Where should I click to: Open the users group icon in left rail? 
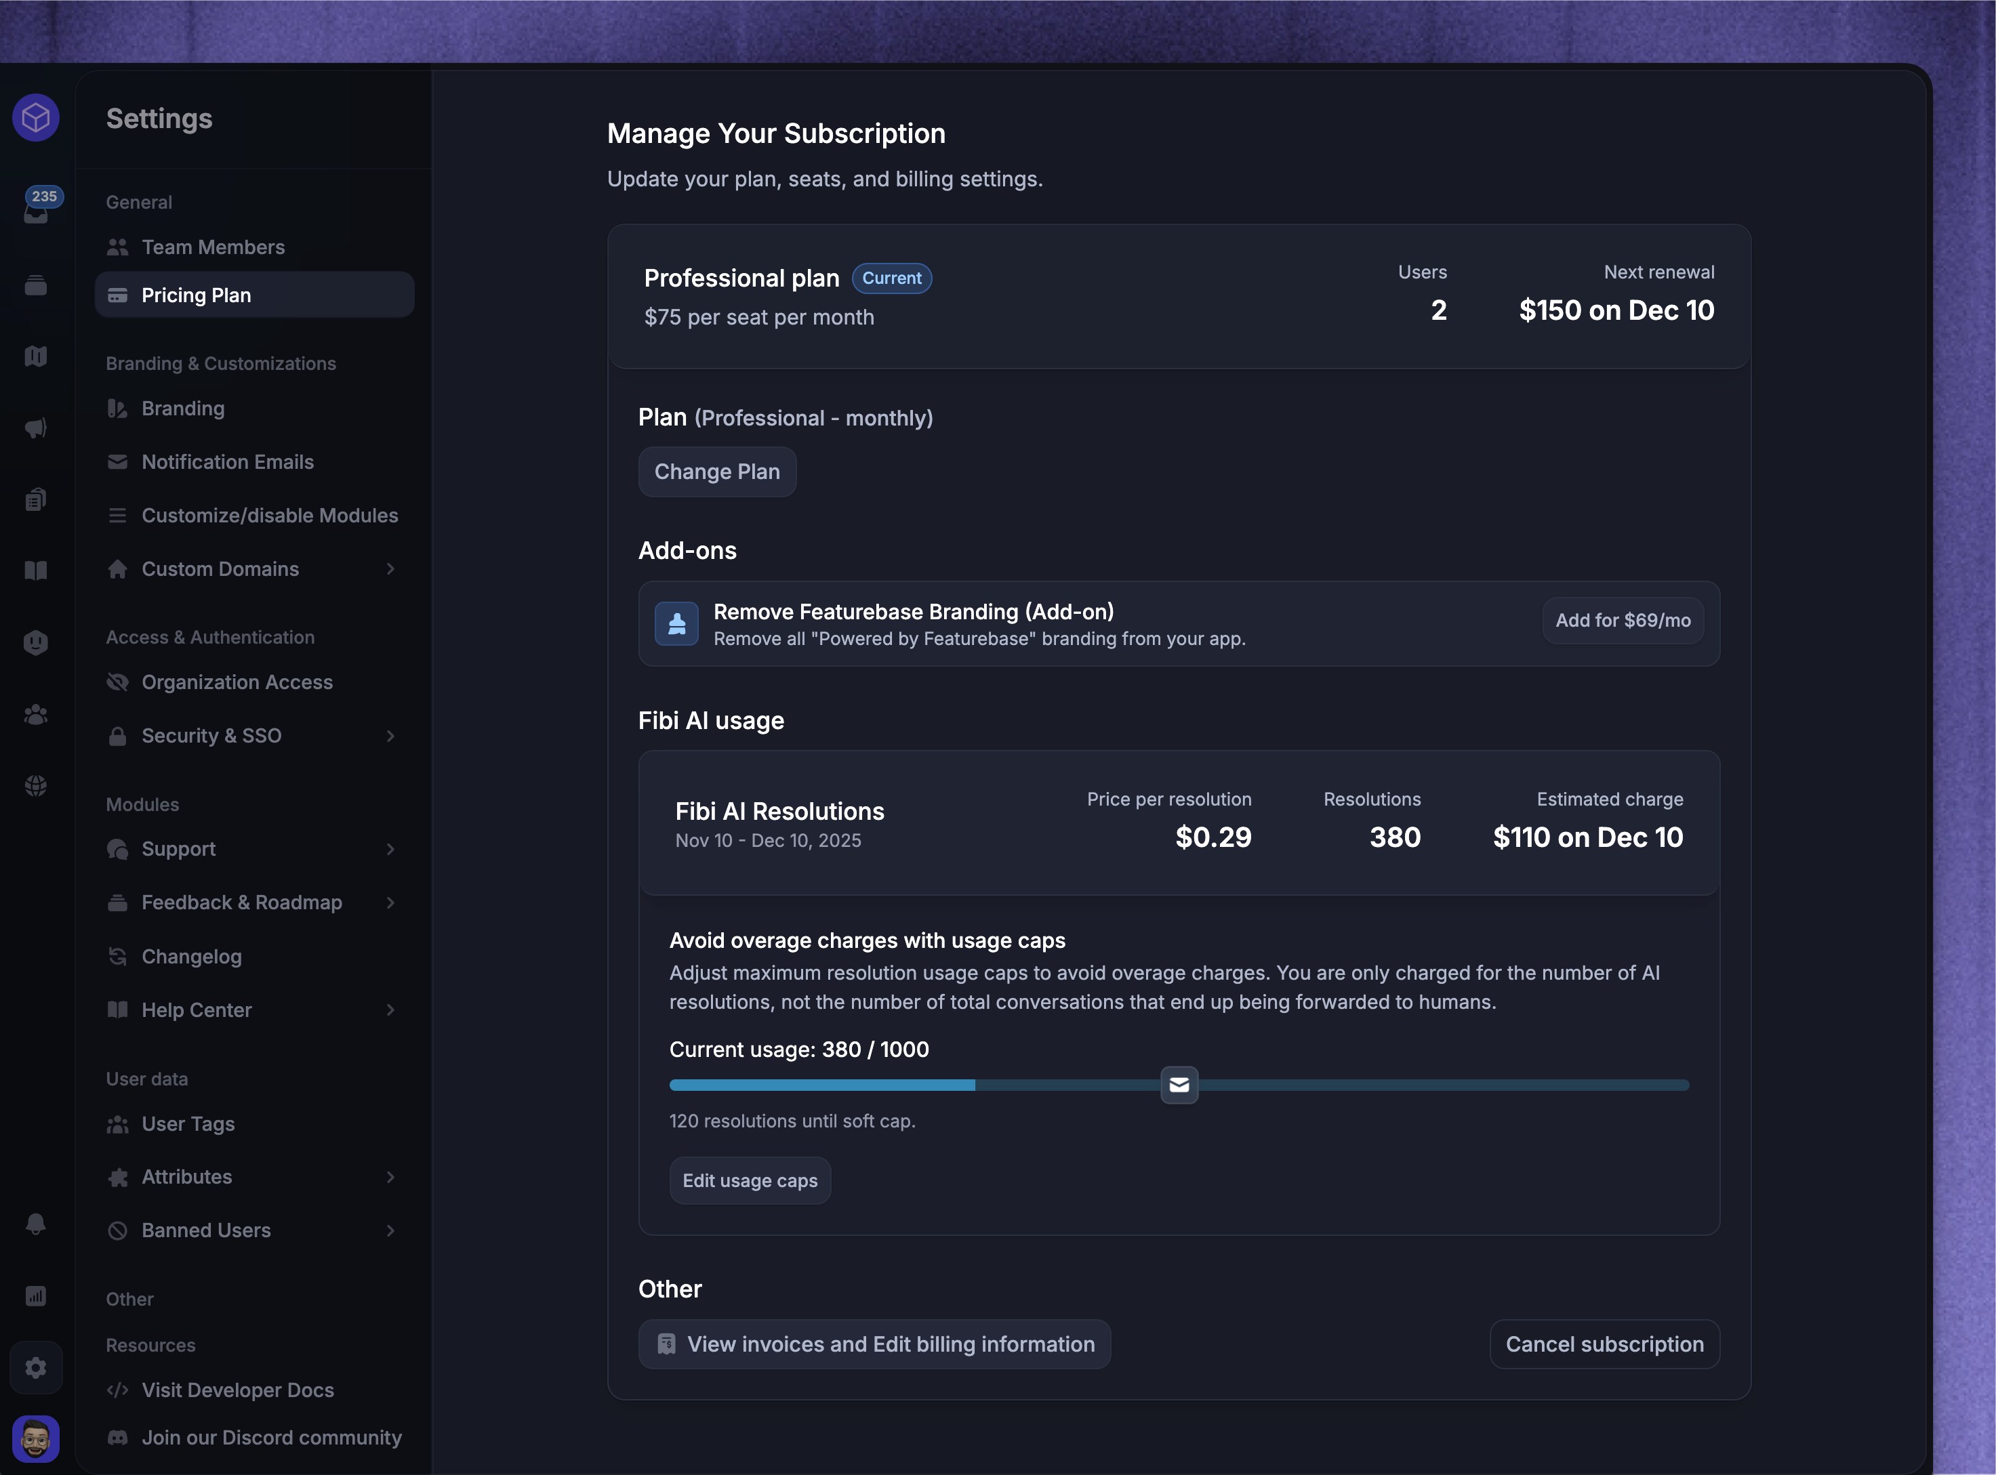36,714
